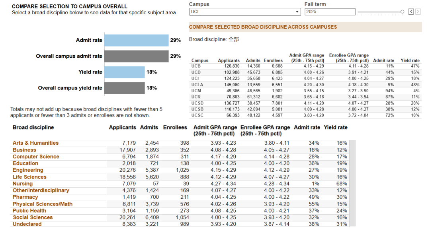Click the Fall term 2025 field
Screen dimensions: 430x229
[x=330, y=12]
